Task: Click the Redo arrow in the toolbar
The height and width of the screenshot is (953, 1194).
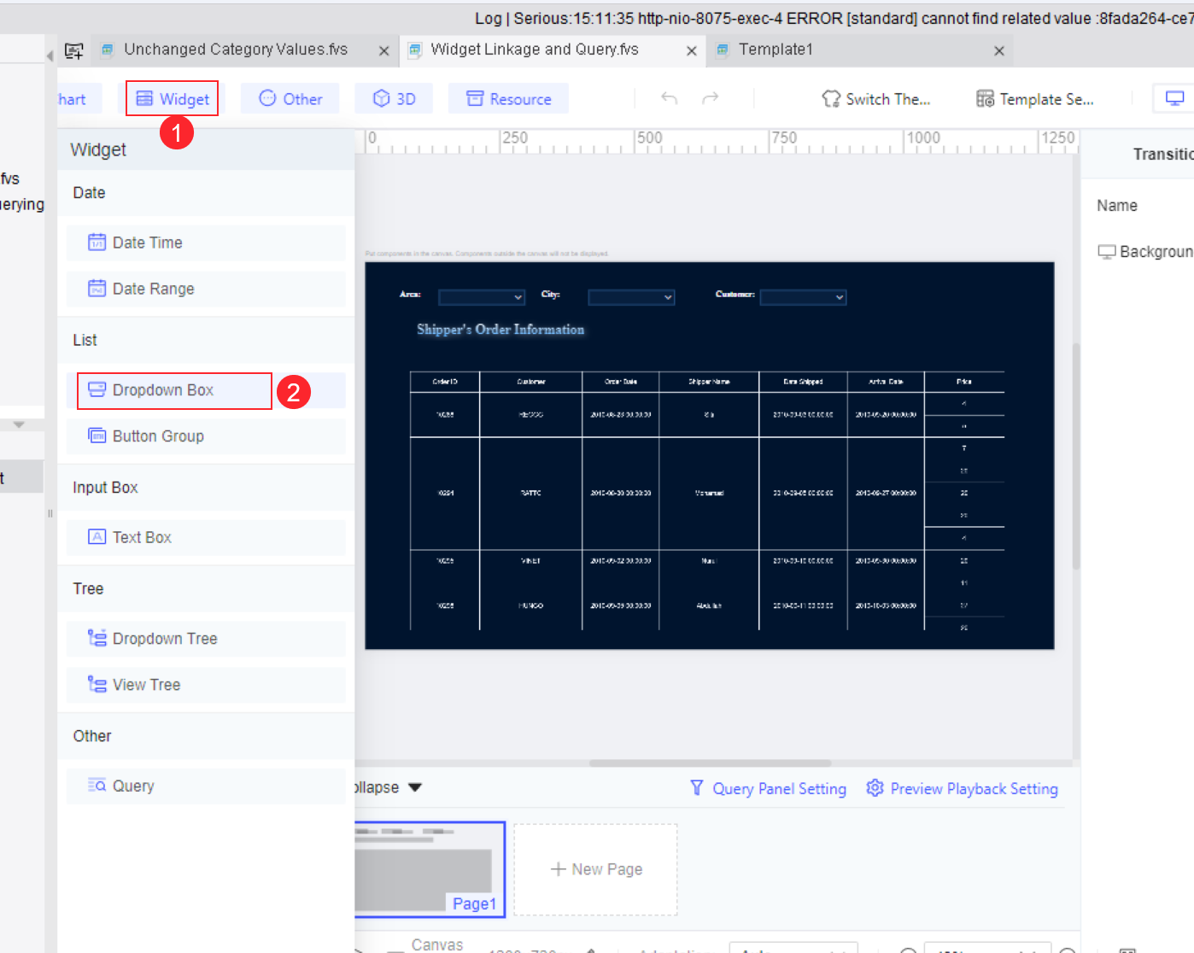Action: [710, 99]
